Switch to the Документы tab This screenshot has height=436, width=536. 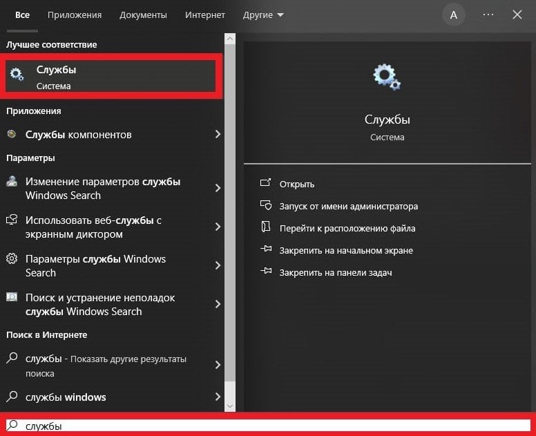[x=143, y=15]
